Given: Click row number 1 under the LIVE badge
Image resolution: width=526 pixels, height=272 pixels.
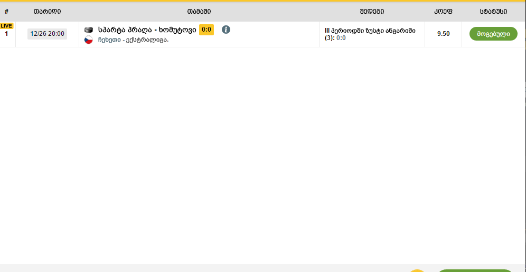Looking at the screenshot, I should [6, 34].
